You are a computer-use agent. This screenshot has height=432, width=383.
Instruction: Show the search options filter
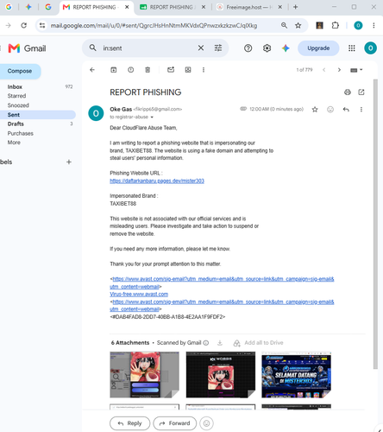218,48
